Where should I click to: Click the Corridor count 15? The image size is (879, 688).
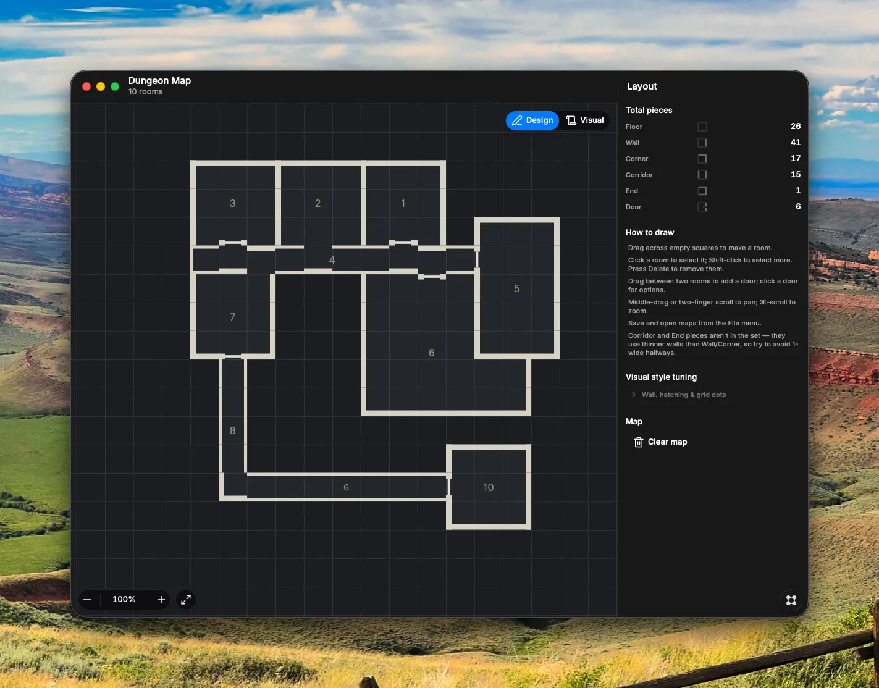click(x=796, y=174)
